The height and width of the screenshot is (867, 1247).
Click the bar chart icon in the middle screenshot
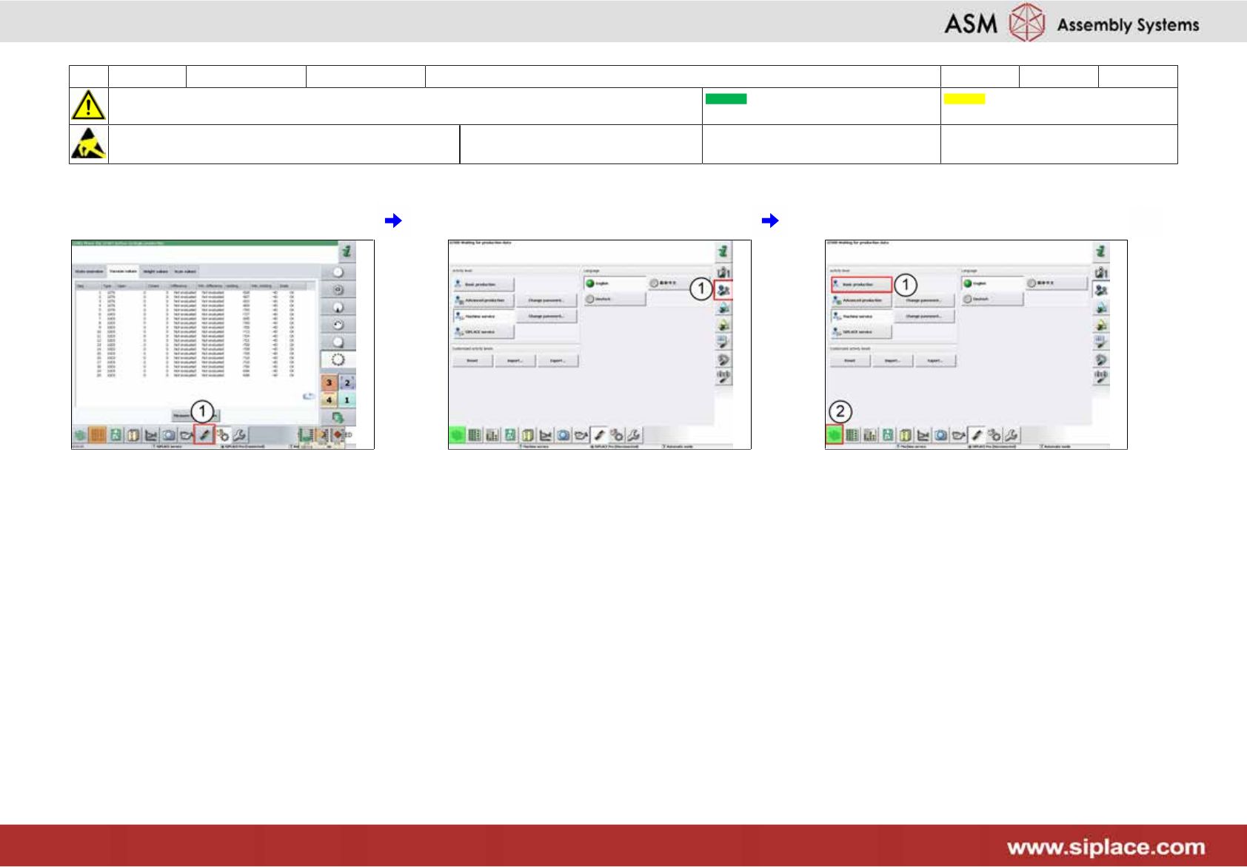[492, 435]
